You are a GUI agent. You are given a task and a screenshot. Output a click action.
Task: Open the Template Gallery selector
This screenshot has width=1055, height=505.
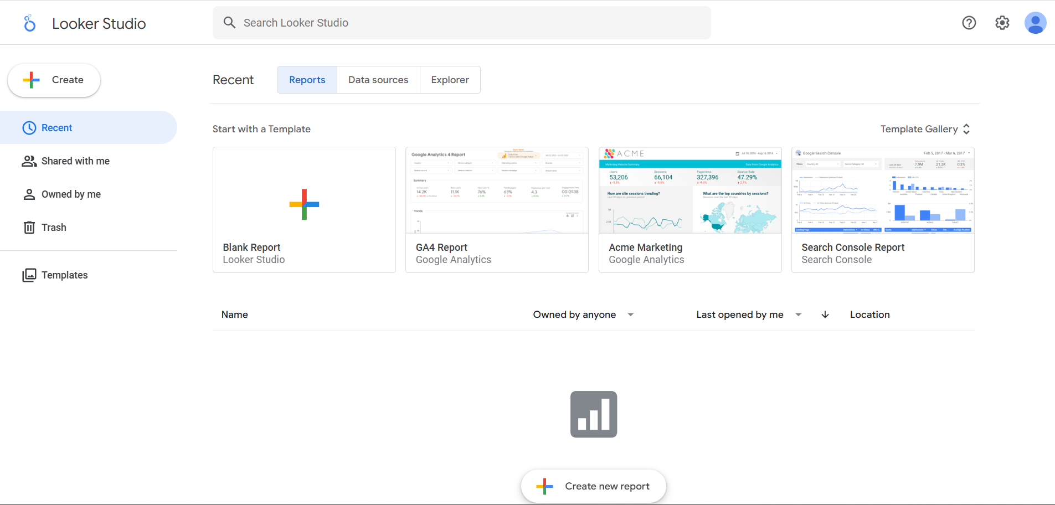[924, 128]
